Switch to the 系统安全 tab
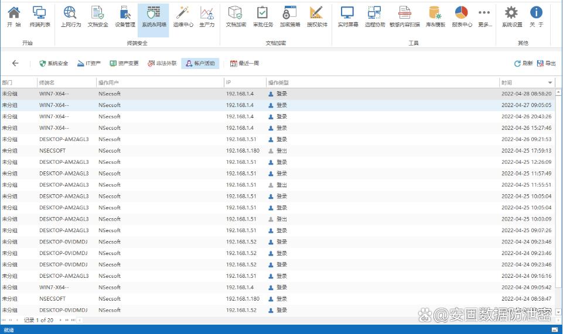Viewport: 563px width, 334px height. [x=53, y=63]
